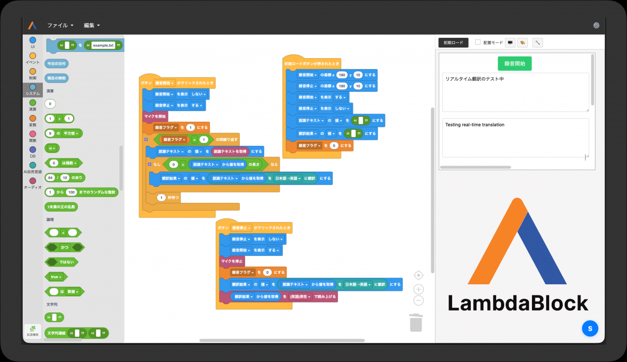Click the 文字列連結 block in the toolbox
The height and width of the screenshot is (362, 627).
click(x=76, y=333)
